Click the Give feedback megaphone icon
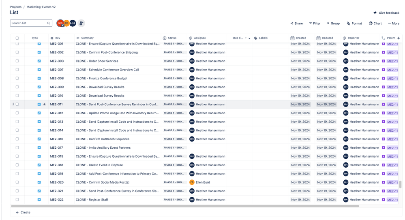Viewport: 405px width, 220px height. [x=375, y=13]
